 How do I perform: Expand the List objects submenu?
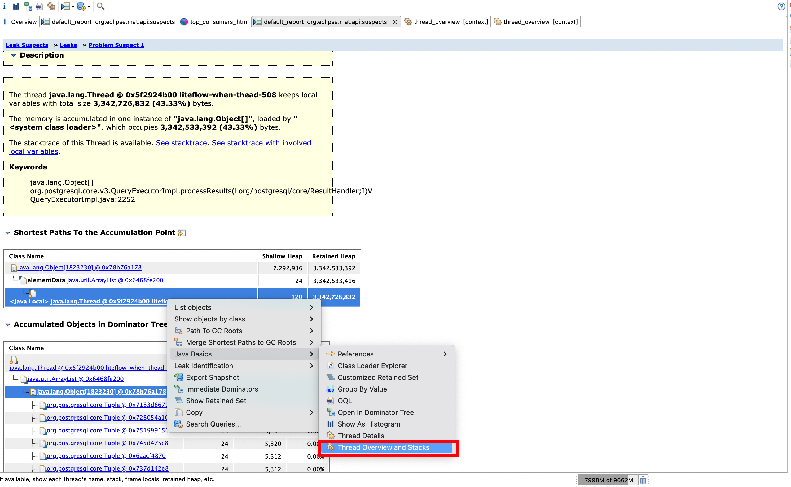click(x=244, y=308)
